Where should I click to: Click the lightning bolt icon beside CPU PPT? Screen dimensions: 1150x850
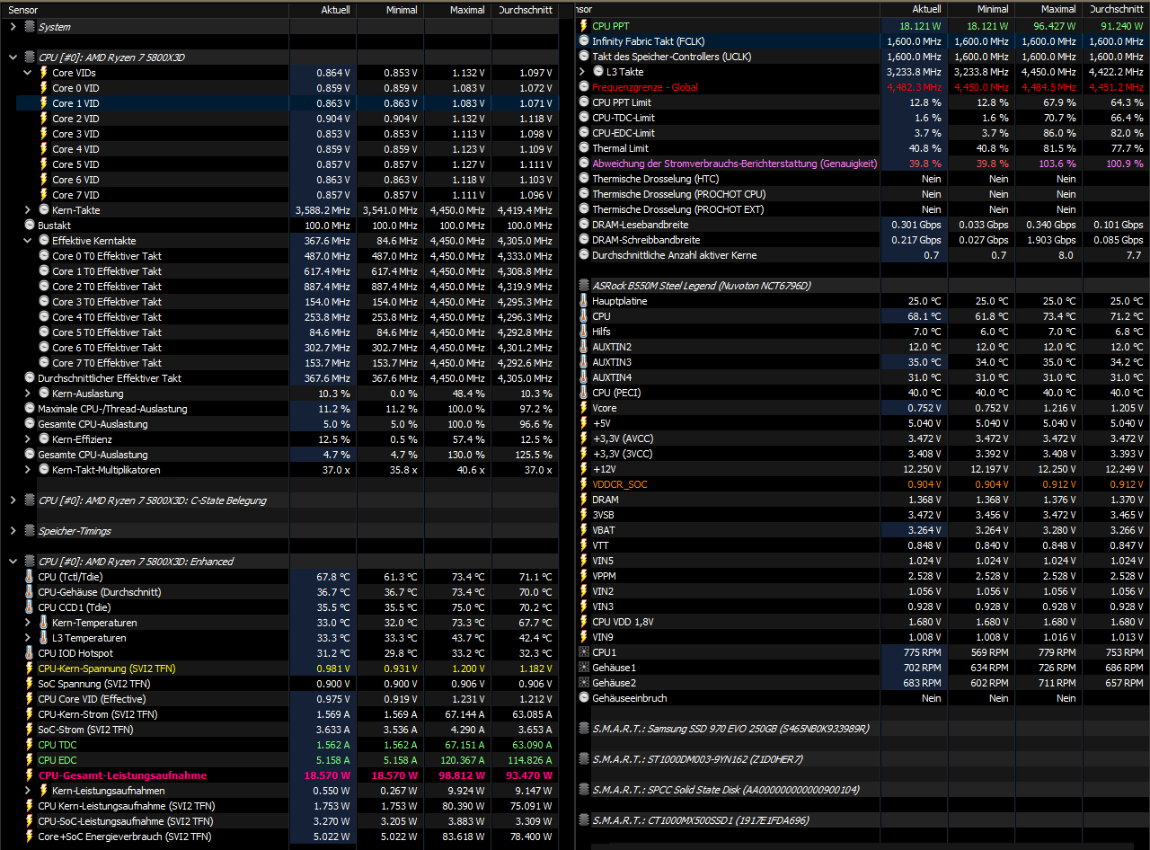point(585,25)
